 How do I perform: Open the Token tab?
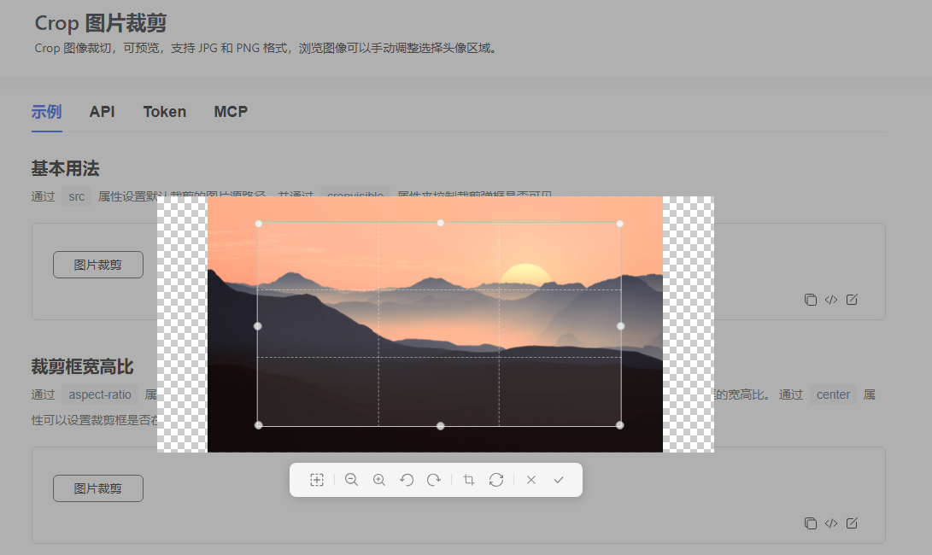pyautogui.click(x=165, y=112)
